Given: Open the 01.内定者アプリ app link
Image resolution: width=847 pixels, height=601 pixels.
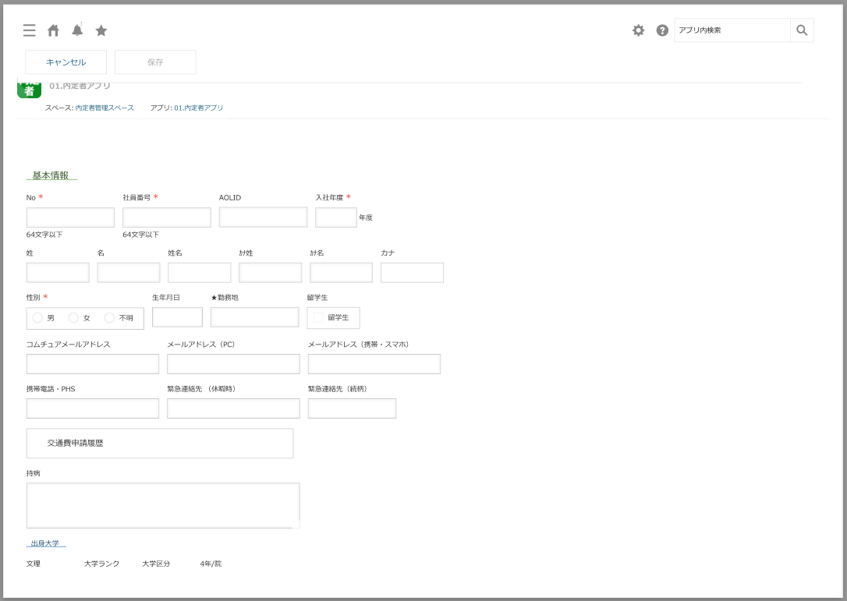Looking at the screenshot, I should click(198, 108).
